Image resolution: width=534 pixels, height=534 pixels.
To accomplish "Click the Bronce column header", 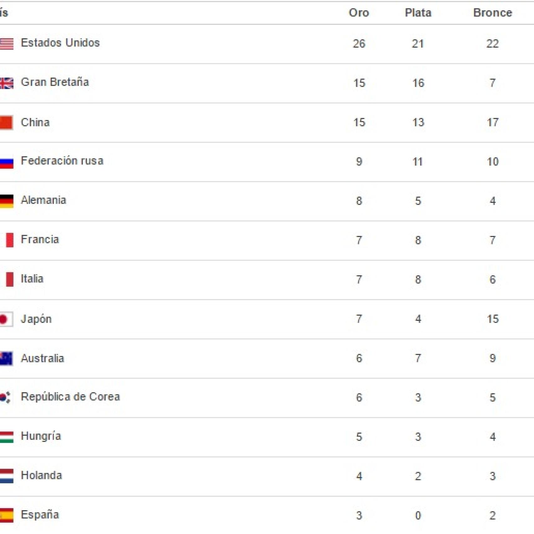I will tap(492, 13).
